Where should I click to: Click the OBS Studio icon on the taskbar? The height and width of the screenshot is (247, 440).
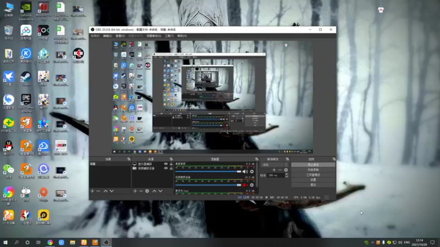(x=106, y=243)
